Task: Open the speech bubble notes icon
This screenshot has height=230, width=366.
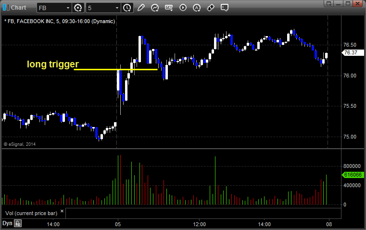Action: point(225,8)
